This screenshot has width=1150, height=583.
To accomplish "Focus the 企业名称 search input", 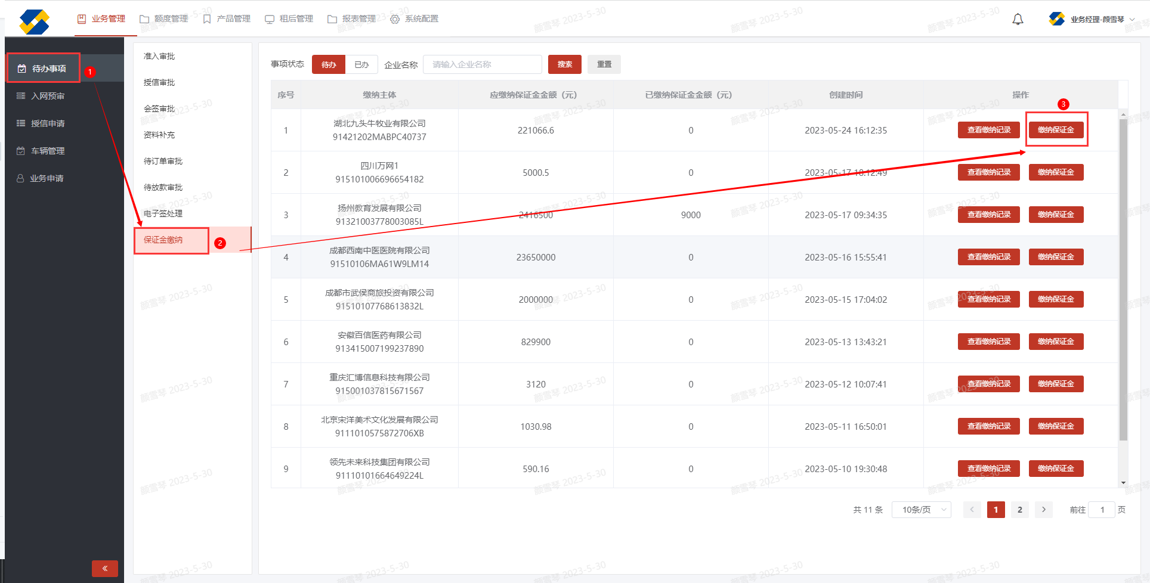I will (x=482, y=64).
